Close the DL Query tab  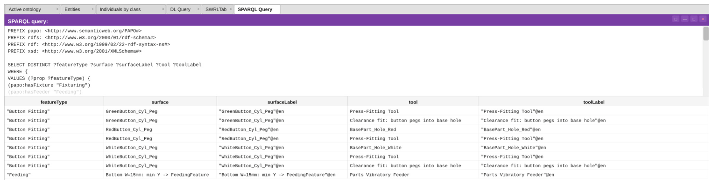click(198, 9)
